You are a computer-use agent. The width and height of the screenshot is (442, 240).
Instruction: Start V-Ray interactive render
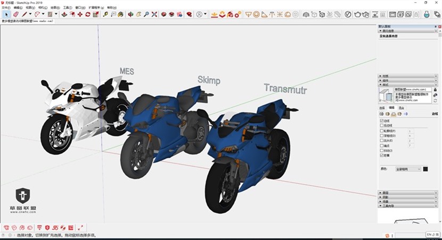pyautogui.click(x=366, y=14)
